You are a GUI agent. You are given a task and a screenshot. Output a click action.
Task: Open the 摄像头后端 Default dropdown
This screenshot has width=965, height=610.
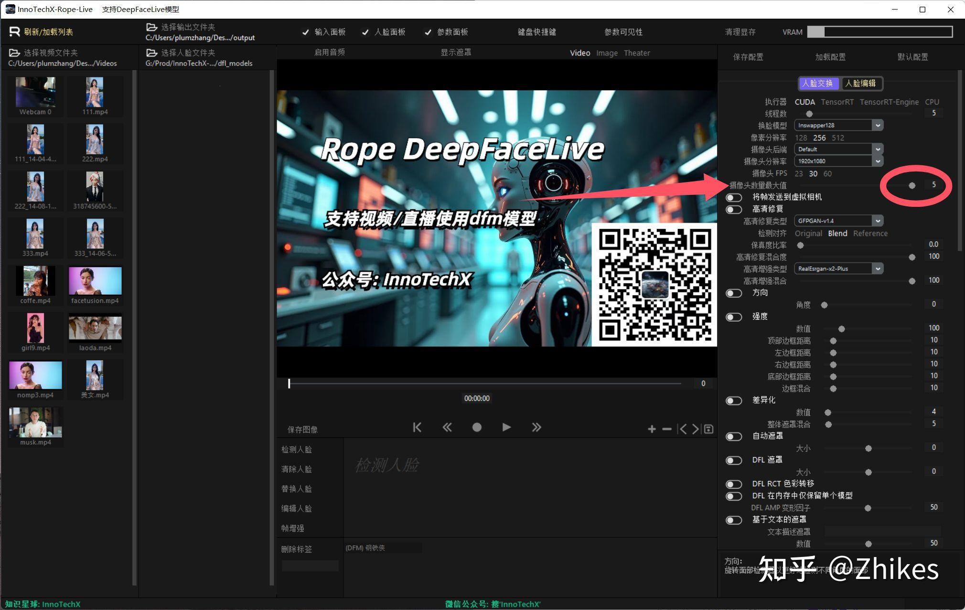(838, 149)
